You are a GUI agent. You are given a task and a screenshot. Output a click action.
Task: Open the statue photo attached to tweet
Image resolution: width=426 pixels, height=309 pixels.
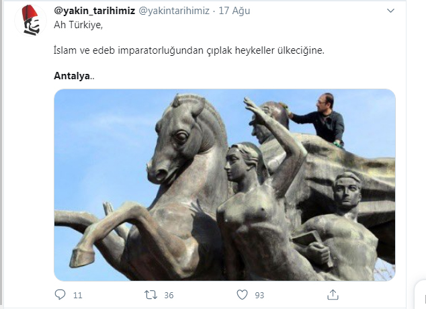coord(224,185)
